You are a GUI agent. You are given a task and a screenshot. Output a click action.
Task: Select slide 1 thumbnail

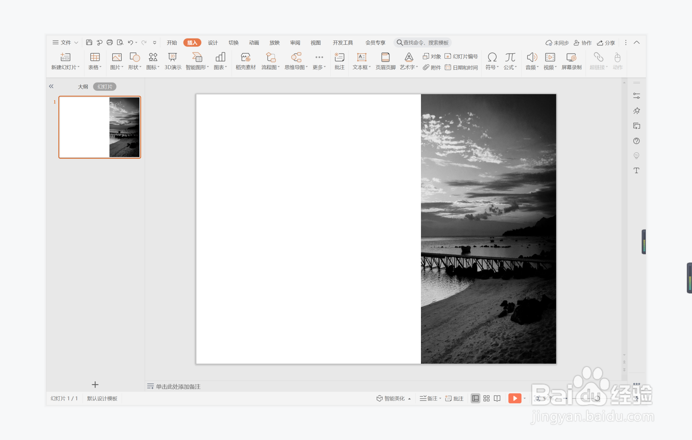(x=100, y=127)
